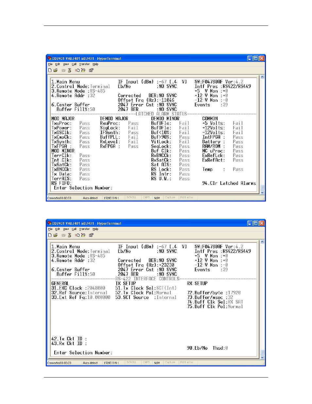Click '+5 Volts: Fail' alarm row
Image resolution: width=312 pixels, height=404 pixels.
(x=223, y=123)
